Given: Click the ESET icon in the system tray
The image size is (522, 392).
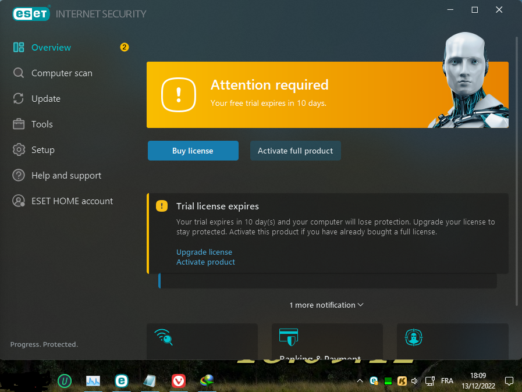Looking at the screenshot, I should pos(374,381).
